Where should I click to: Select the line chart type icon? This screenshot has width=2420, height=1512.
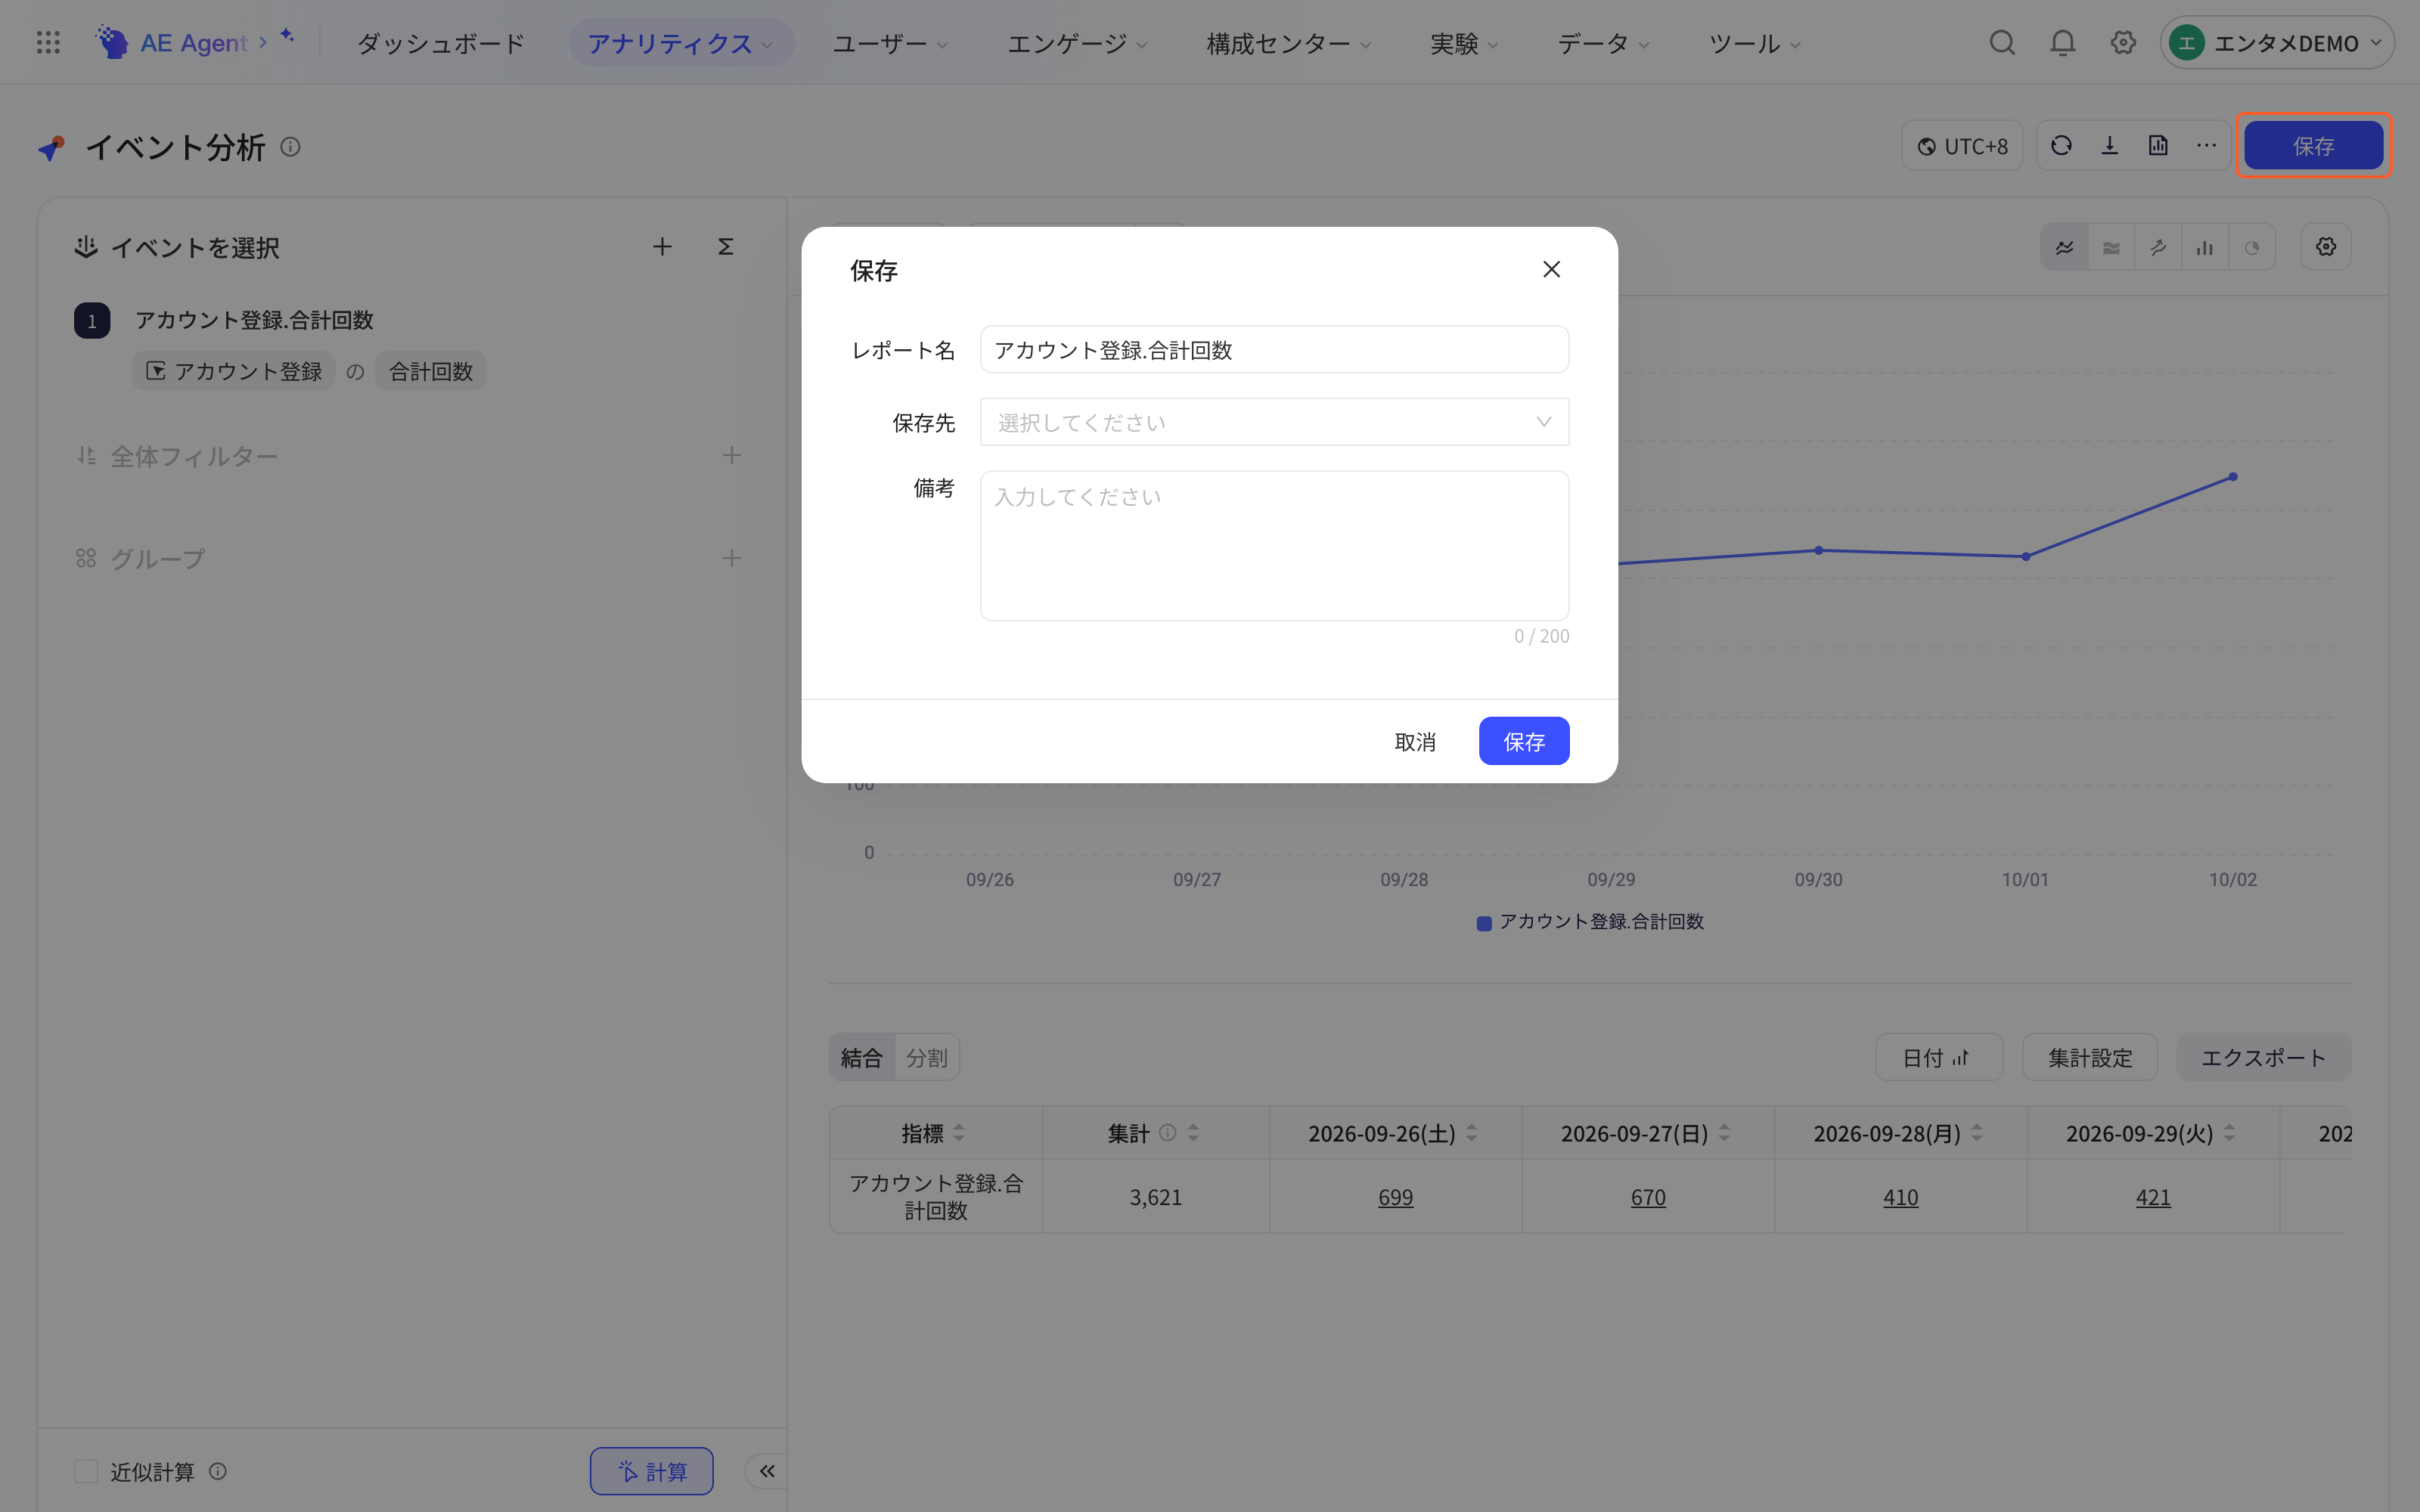coord(2064,247)
